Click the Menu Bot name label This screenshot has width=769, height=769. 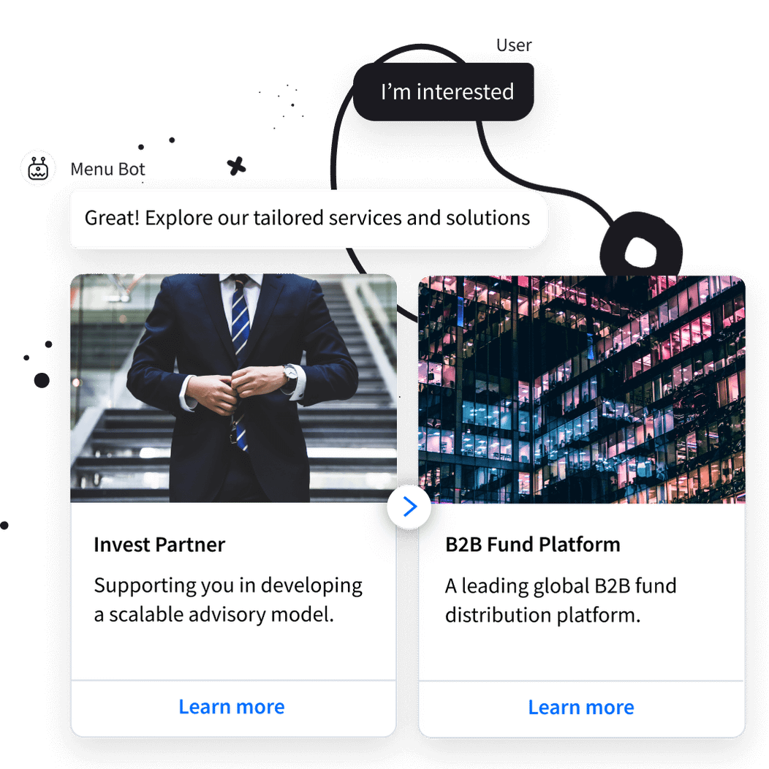107,169
